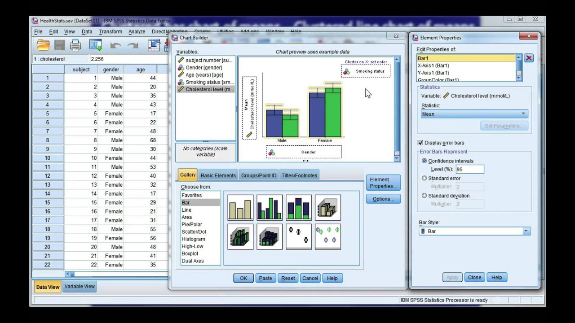The height and width of the screenshot is (323, 575).
Task: Open the Transform menu
Action: 111,32
